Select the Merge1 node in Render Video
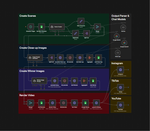Image resolution: width=150 pixels, height=131 pixels. pyautogui.click(x=31, y=103)
